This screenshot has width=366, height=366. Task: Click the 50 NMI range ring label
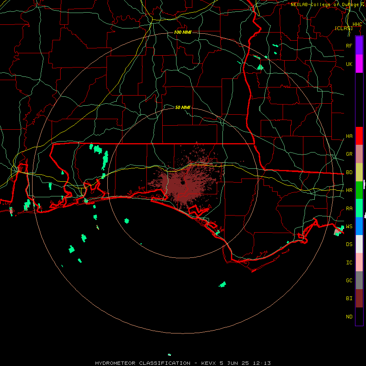click(183, 107)
